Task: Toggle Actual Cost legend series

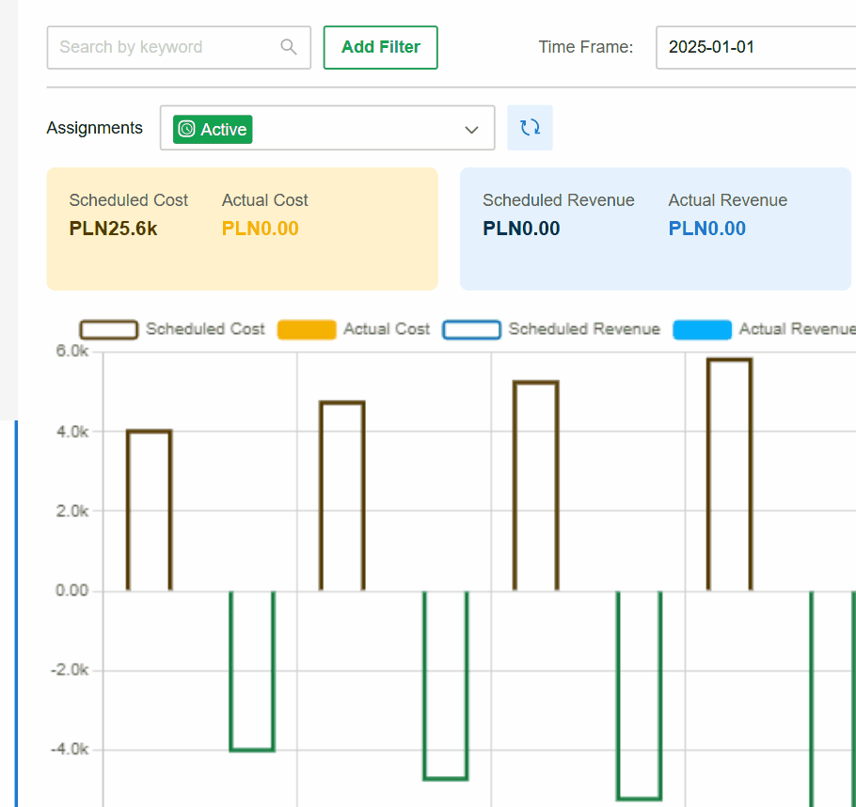Action: tap(354, 329)
